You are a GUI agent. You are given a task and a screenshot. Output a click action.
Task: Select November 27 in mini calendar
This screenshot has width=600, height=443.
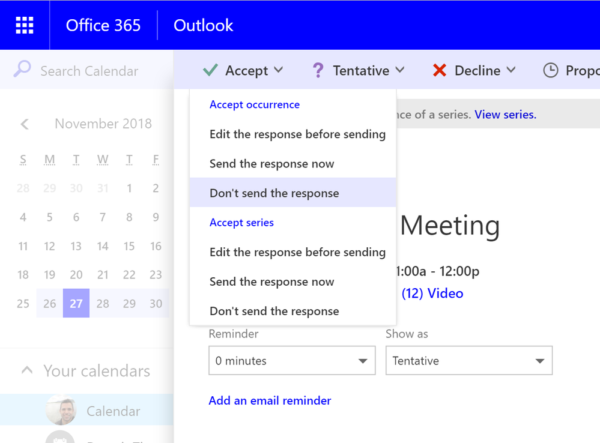coord(76,303)
